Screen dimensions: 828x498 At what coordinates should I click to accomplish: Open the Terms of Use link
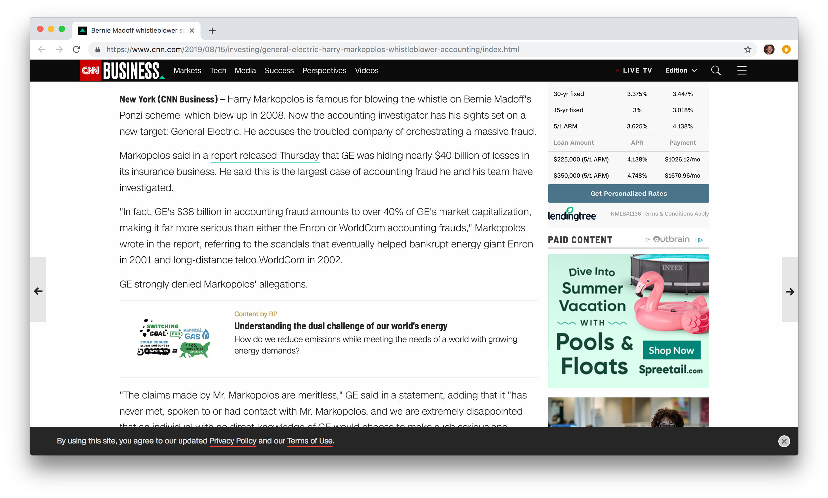pos(310,441)
